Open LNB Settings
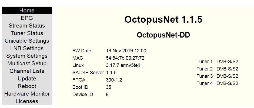The width and height of the screenshot is (254, 108). pyautogui.click(x=27, y=48)
